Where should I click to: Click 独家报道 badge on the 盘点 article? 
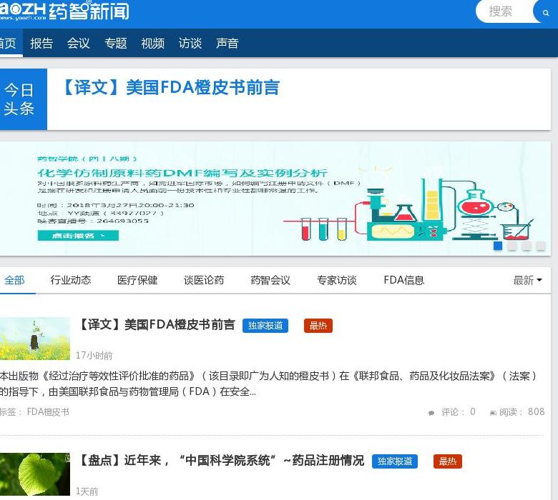click(x=395, y=461)
